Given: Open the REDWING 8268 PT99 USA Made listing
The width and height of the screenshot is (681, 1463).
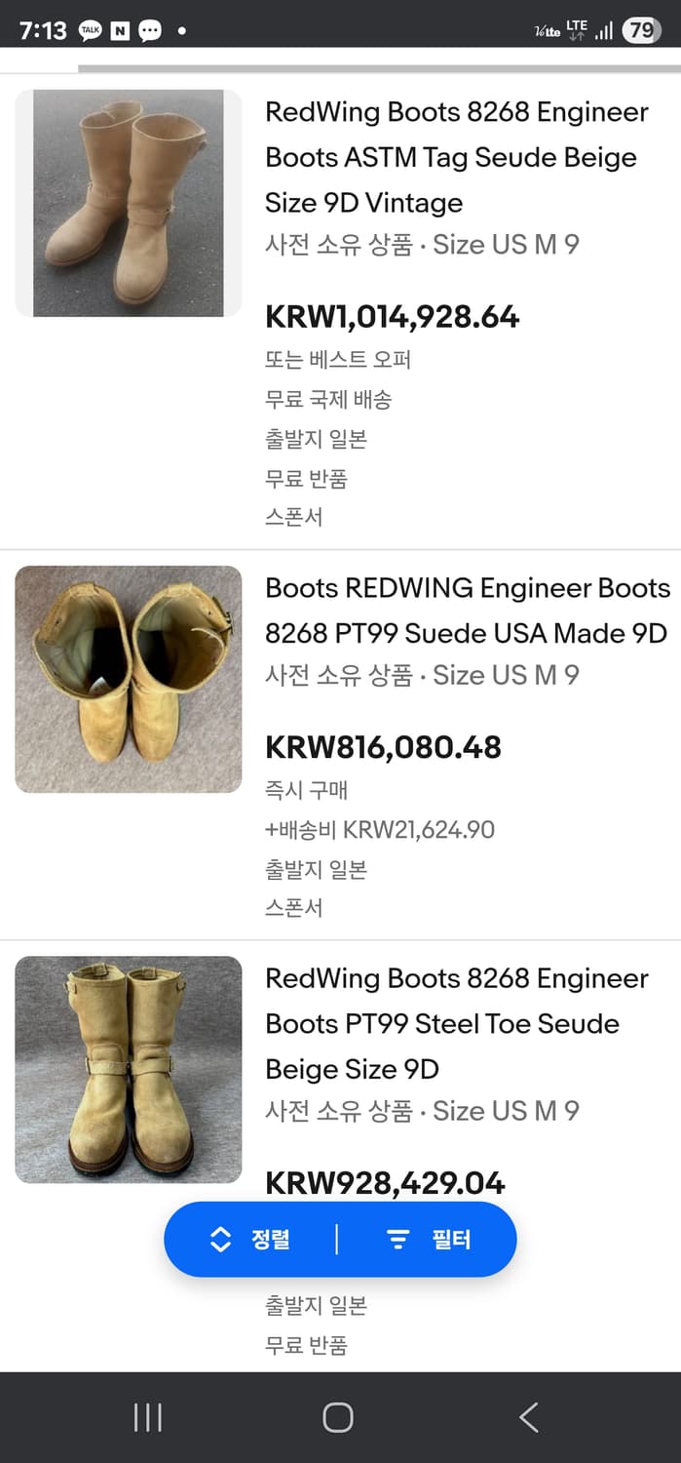Looking at the screenshot, I should pyautogui.click(x=466, y=610).
